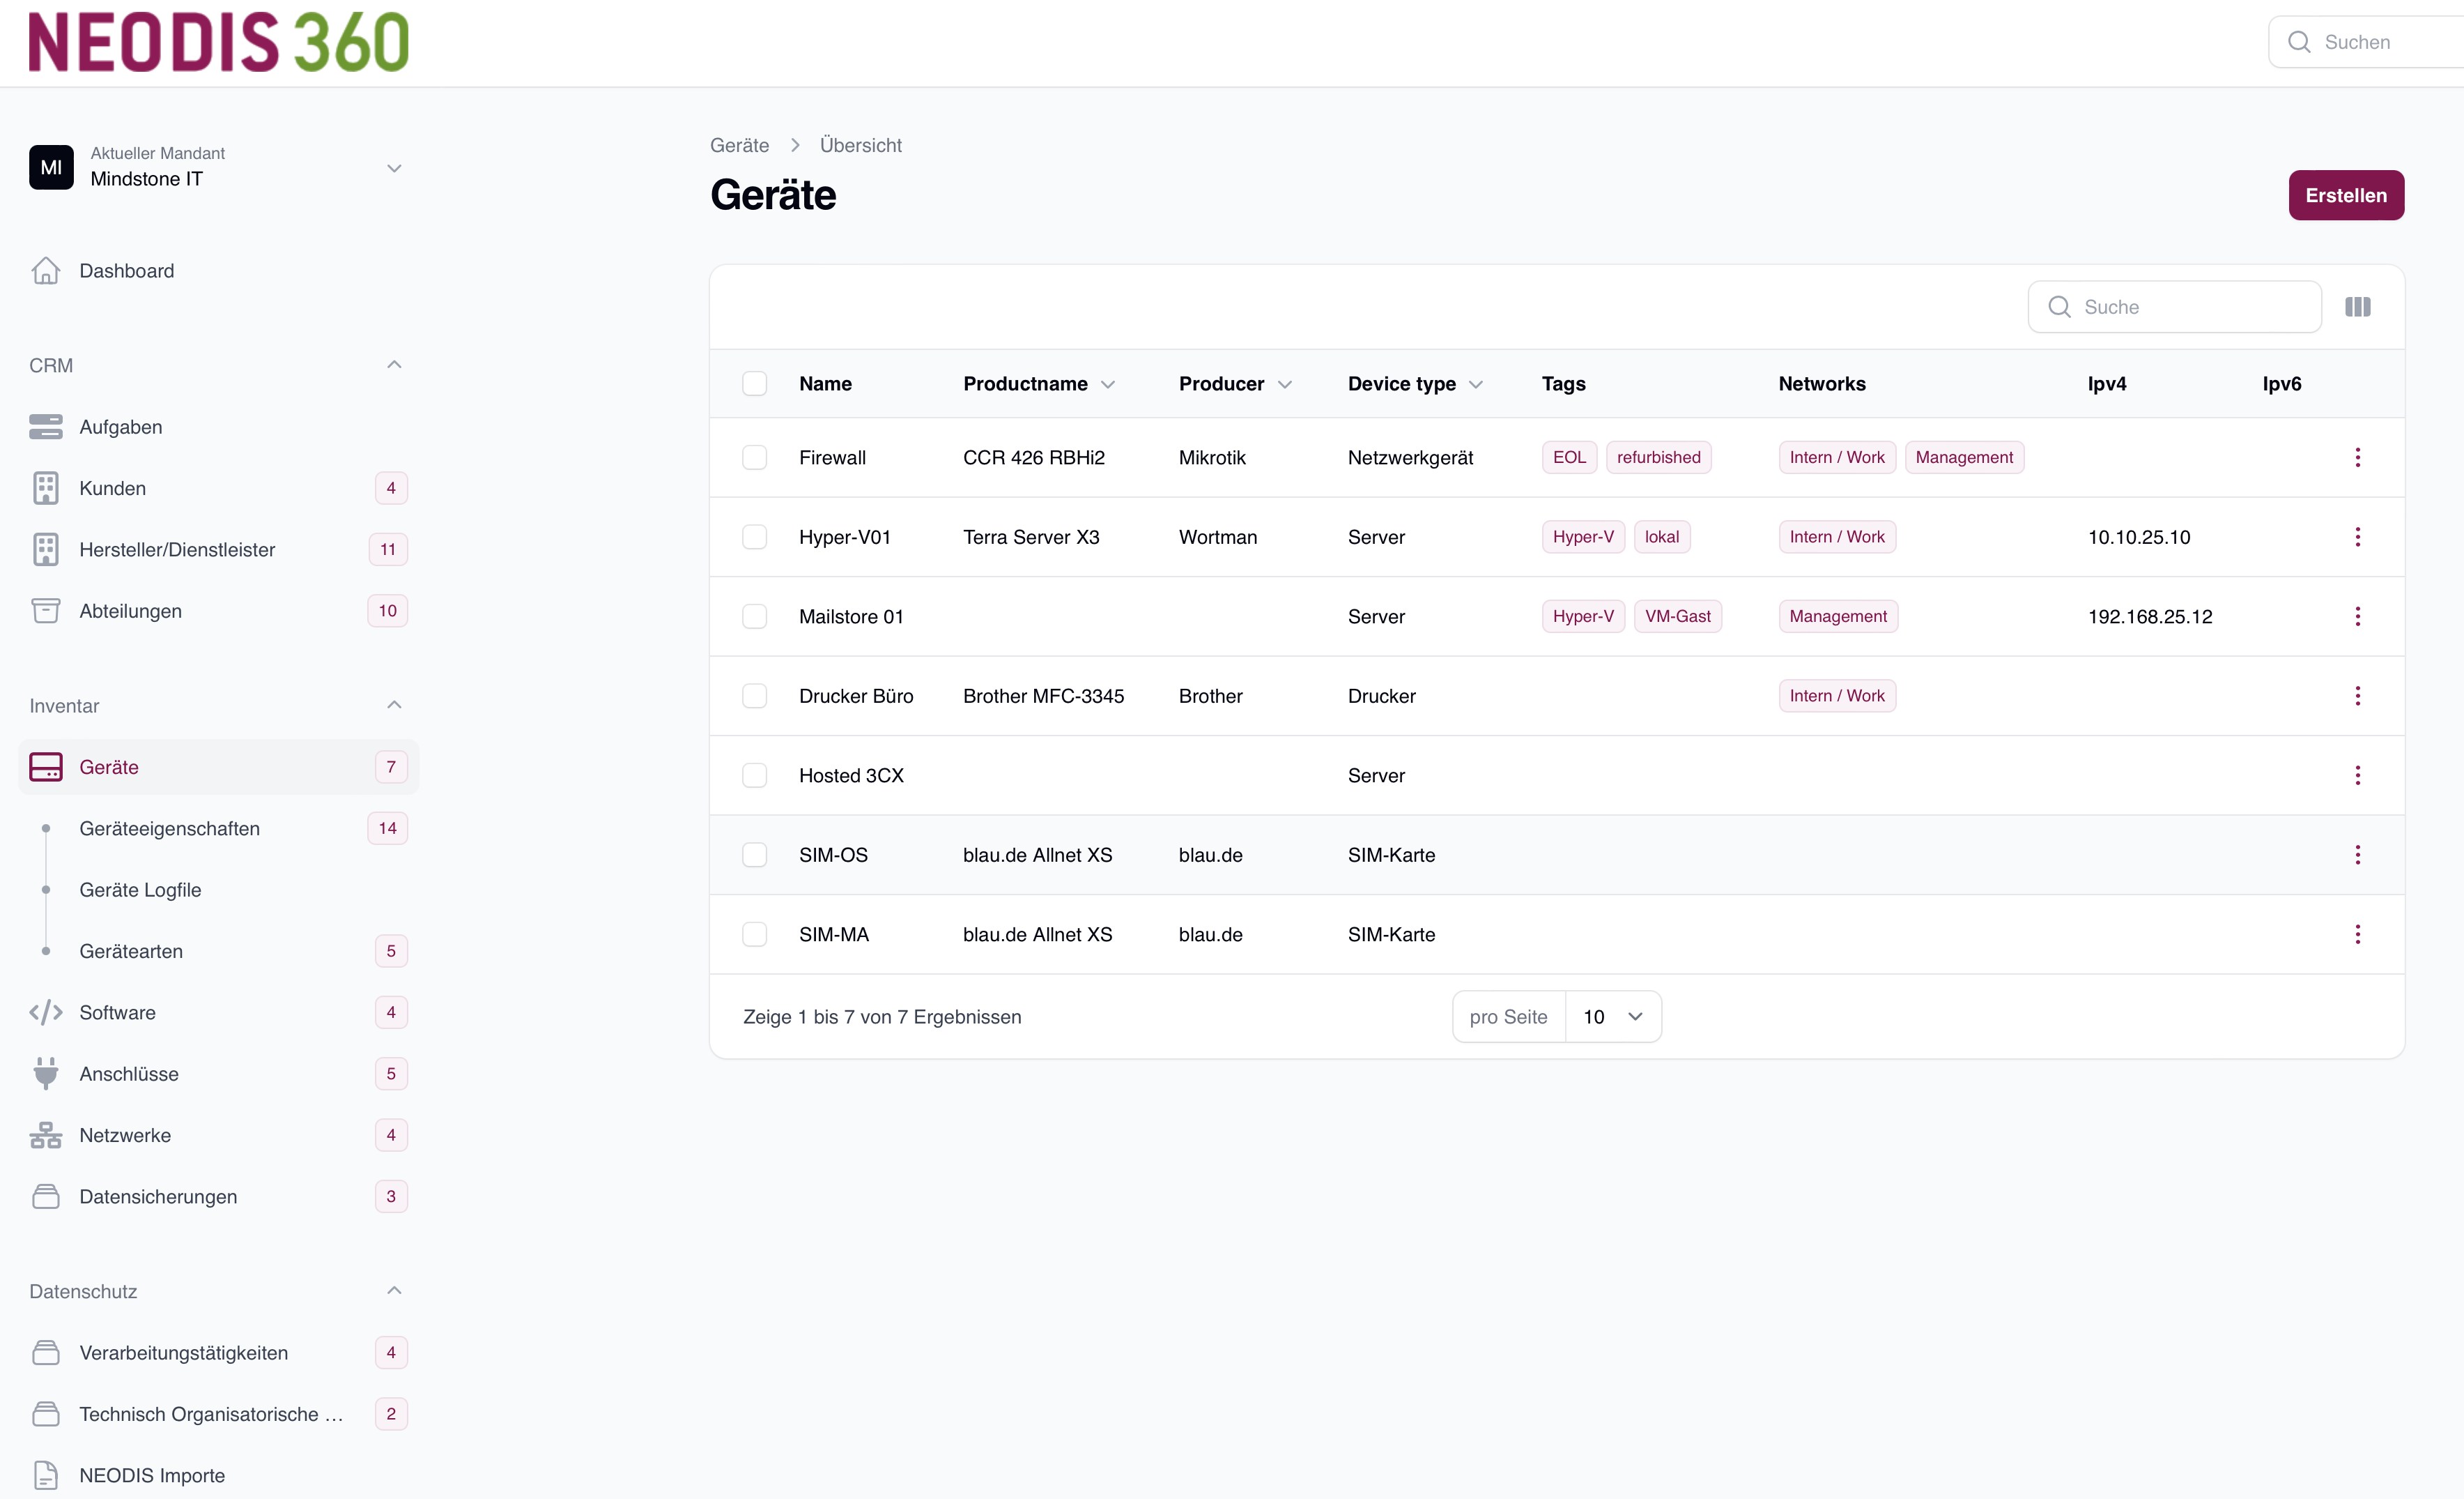
Task: Click the Dashboard home icon
Action: tap(45, 271)
